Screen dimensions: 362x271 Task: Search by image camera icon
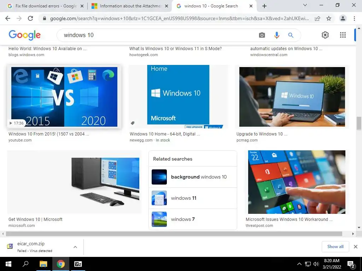click(x=262, y=35)
